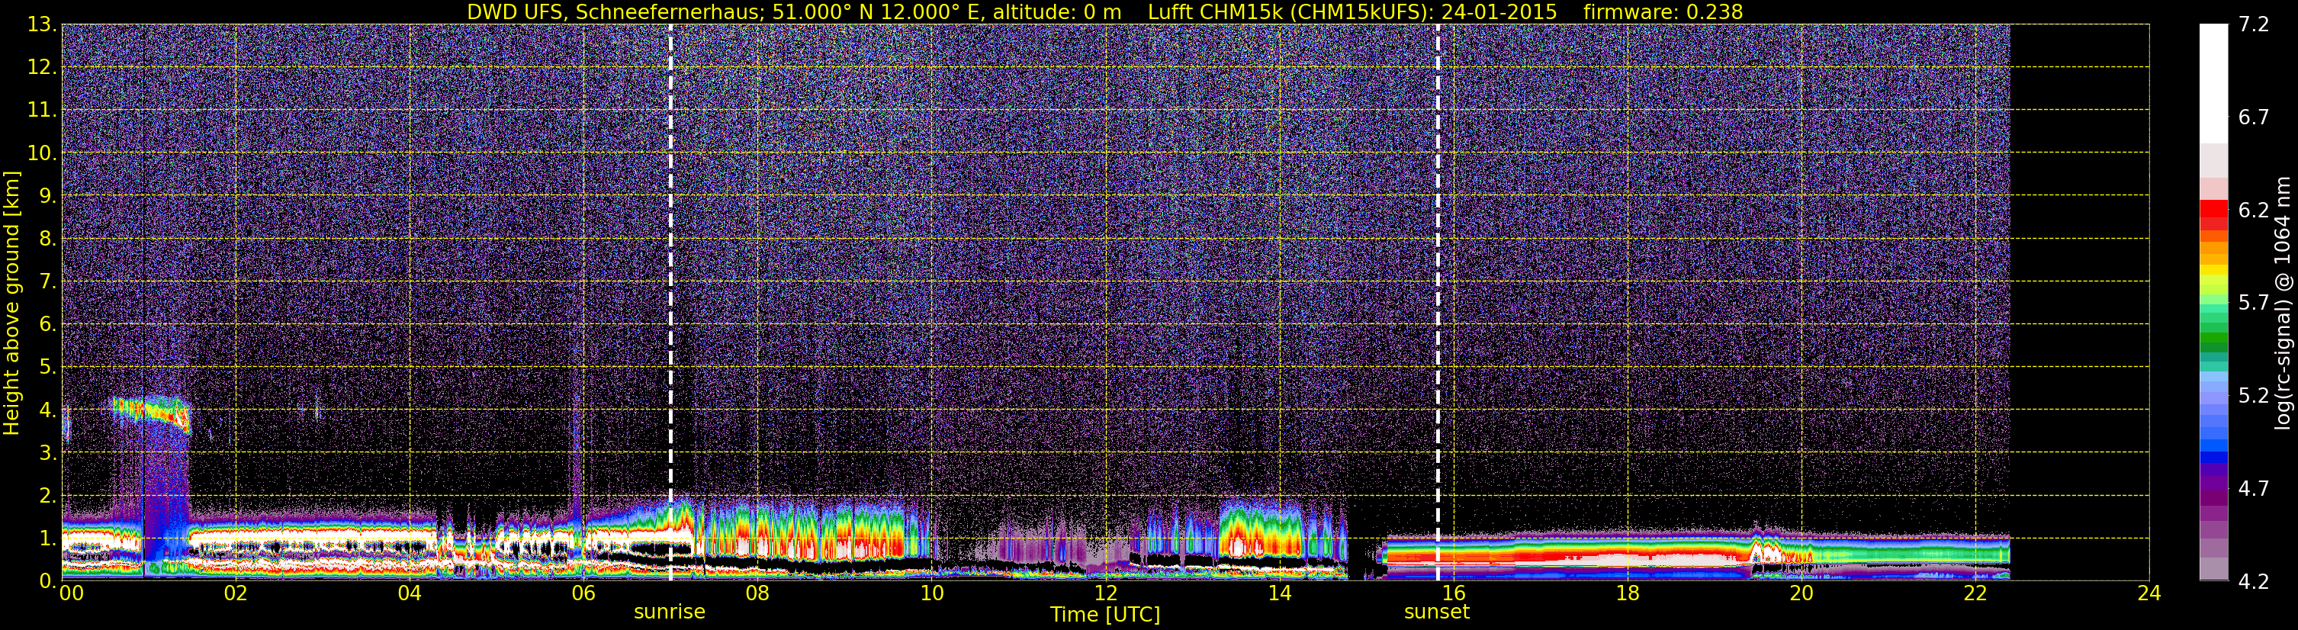
Task: Click the 'Time [UTC]' axis label
Action: coord(1104,615)
